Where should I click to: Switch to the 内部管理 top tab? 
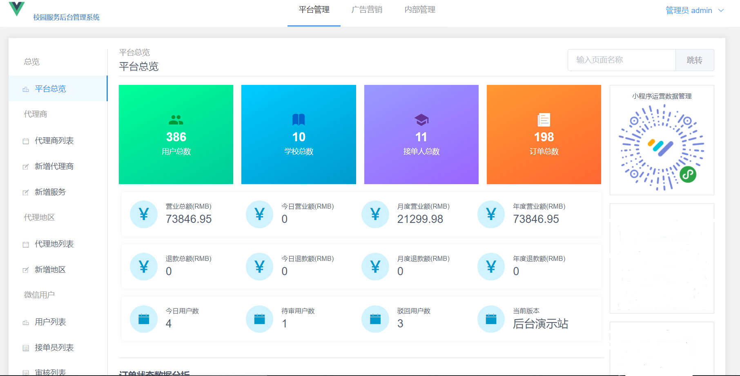tap(420, 10)
